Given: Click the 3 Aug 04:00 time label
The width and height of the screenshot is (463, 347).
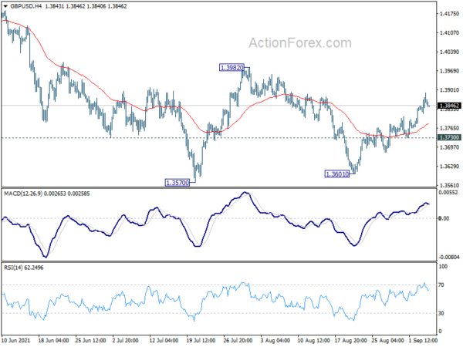Looking at the screenshot, I should (x=275, y=341).
